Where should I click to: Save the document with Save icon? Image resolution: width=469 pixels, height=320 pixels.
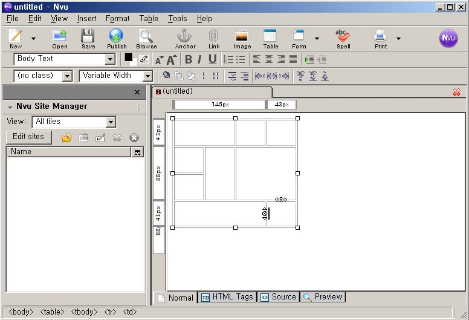click(88, 36)
